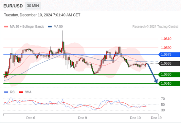Click the 30 MIN timeframe button
181x123 pixels.
coord(33,6)
